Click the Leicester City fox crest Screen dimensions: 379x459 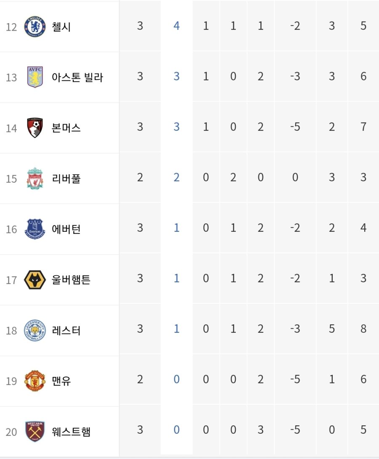tap(35, 330)
